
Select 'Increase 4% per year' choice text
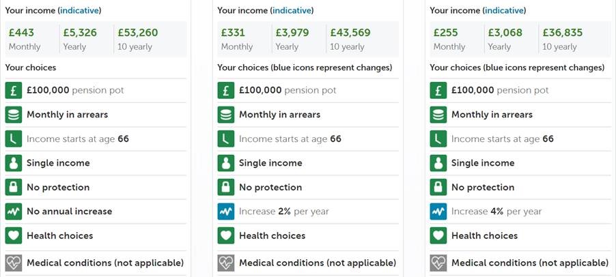496,212
